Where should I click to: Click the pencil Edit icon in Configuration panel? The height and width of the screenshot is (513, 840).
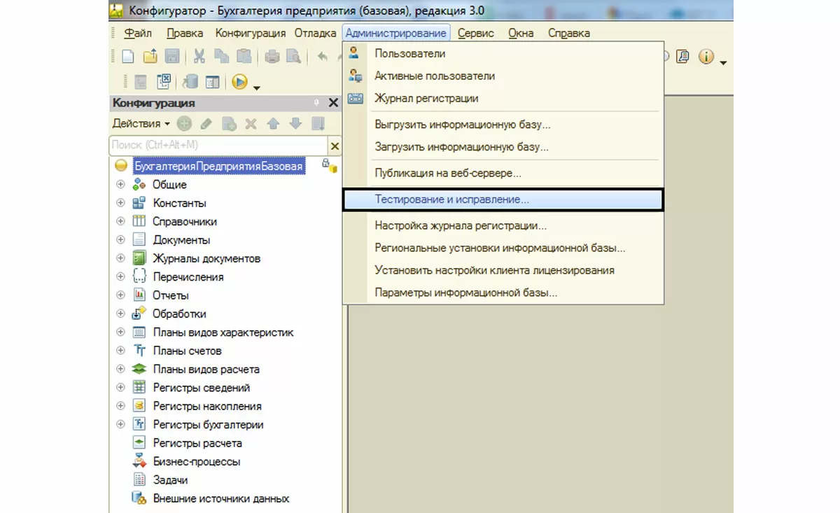206,124
